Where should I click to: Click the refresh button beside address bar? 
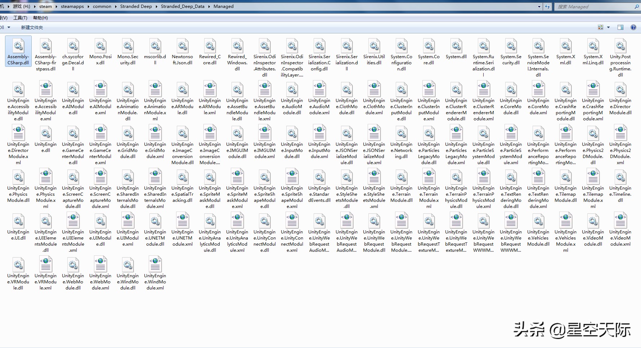pyautogui.click(x=547, y=6)
